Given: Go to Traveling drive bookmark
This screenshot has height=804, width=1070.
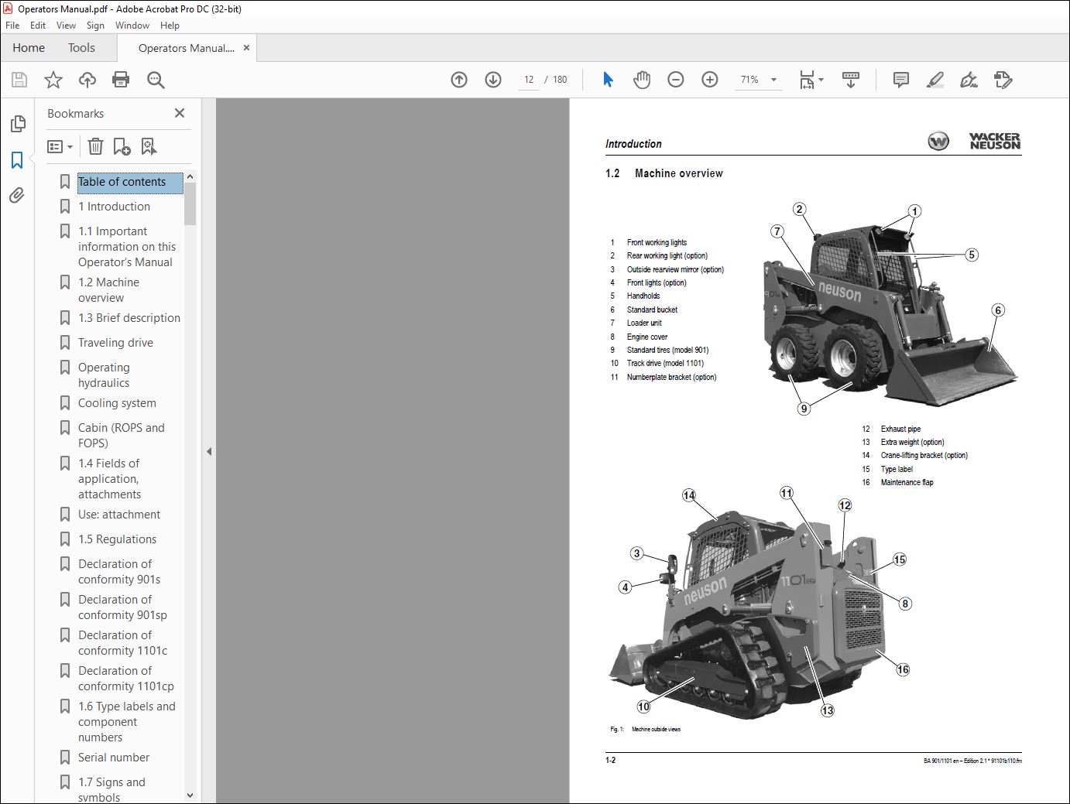Looking at the screenshot, I should coord(115,343).
